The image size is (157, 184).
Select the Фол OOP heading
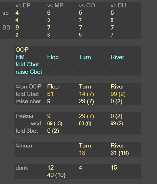tap(29, 86)
